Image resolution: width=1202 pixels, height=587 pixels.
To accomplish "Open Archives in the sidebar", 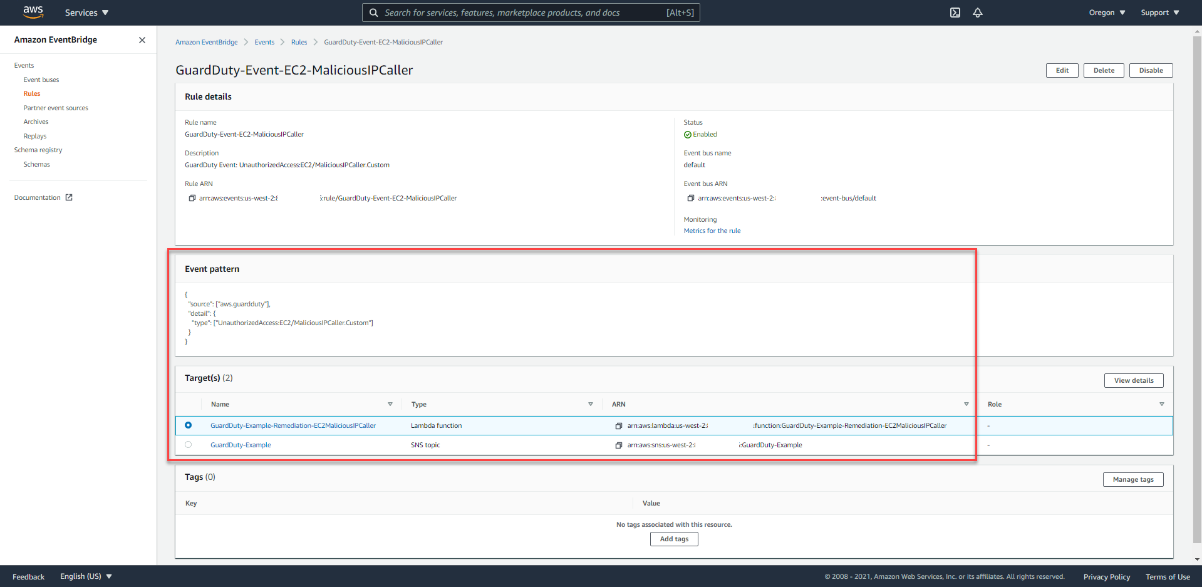I will coord(36,122).
